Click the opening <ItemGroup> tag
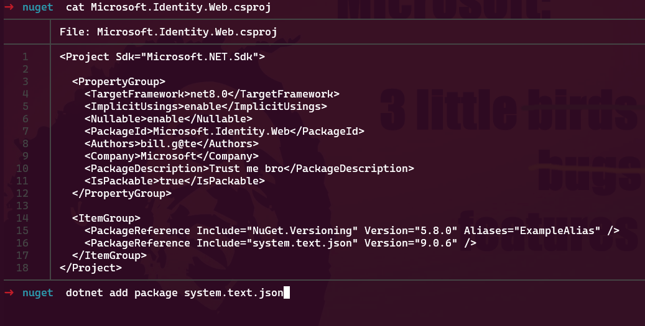Screen dimensions: 645x326 [x=106, y=218]
